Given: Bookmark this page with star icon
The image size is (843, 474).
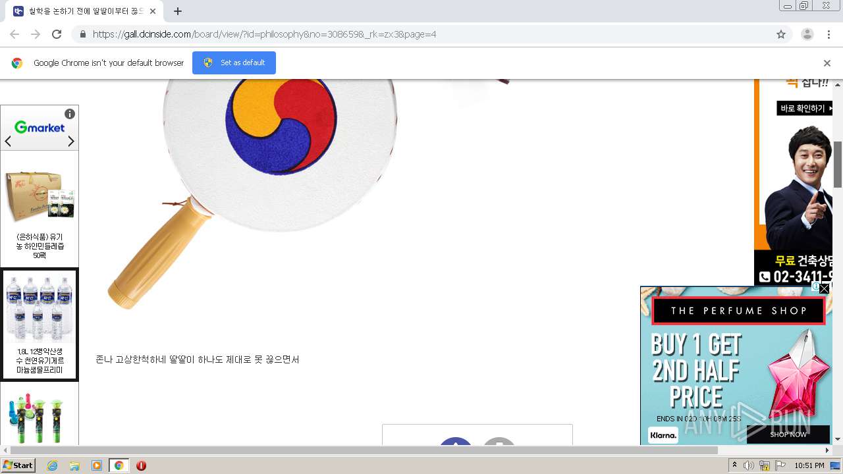Looking at the screenshot, I should 781,34.
